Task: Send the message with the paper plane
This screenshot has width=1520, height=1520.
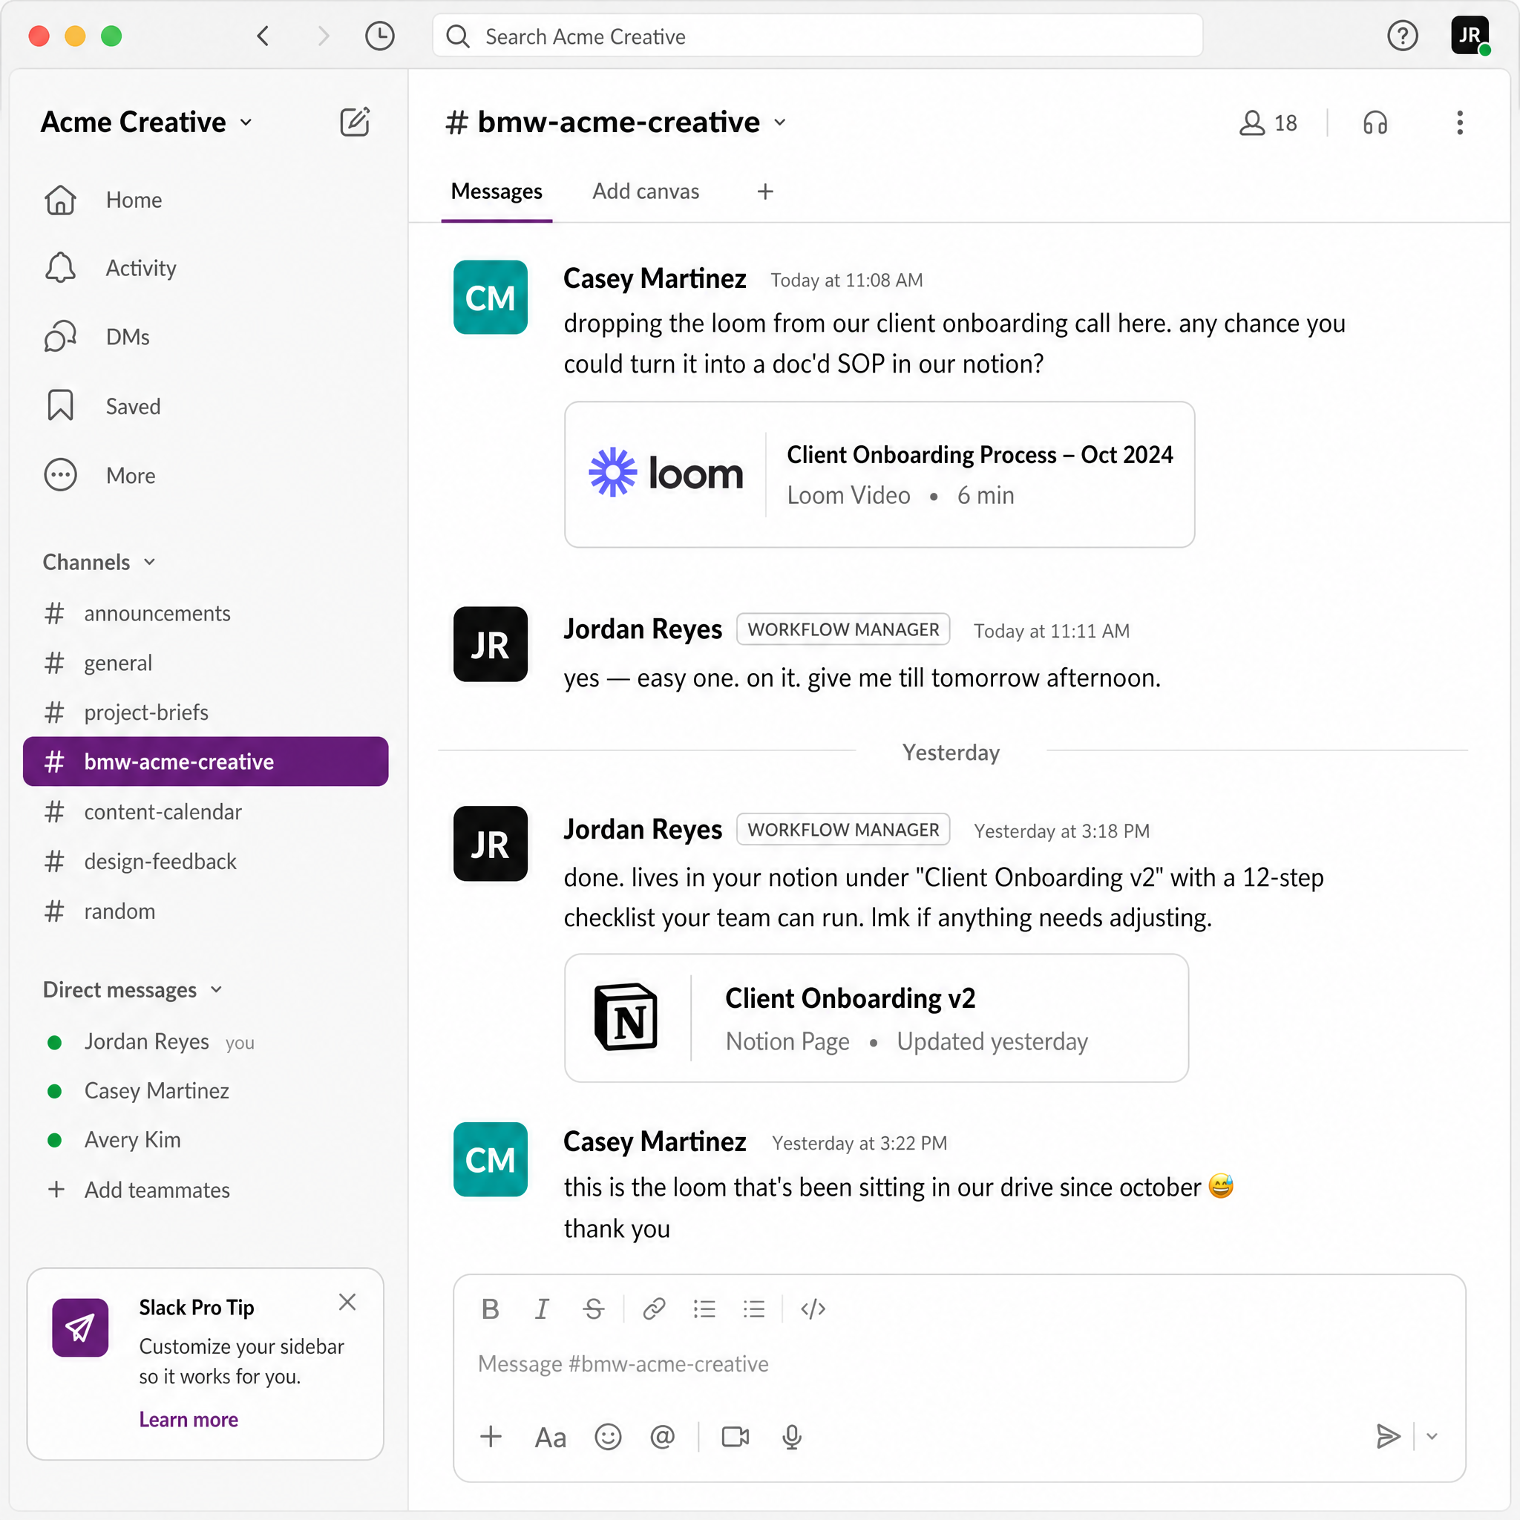Action: (x=1388, y=1437)
